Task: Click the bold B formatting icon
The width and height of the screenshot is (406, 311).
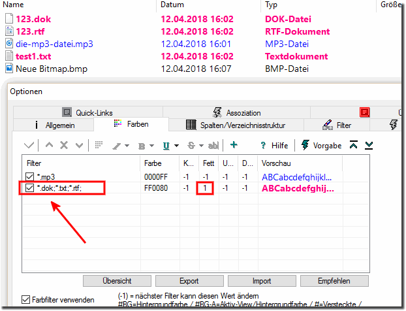Action: [x=142, y=146]
